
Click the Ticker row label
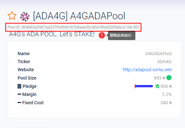click(x=24, y=62)
